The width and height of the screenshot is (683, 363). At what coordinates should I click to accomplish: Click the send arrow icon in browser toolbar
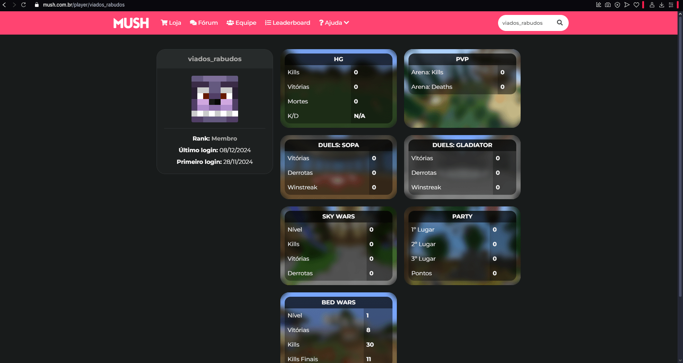point(627,5)
